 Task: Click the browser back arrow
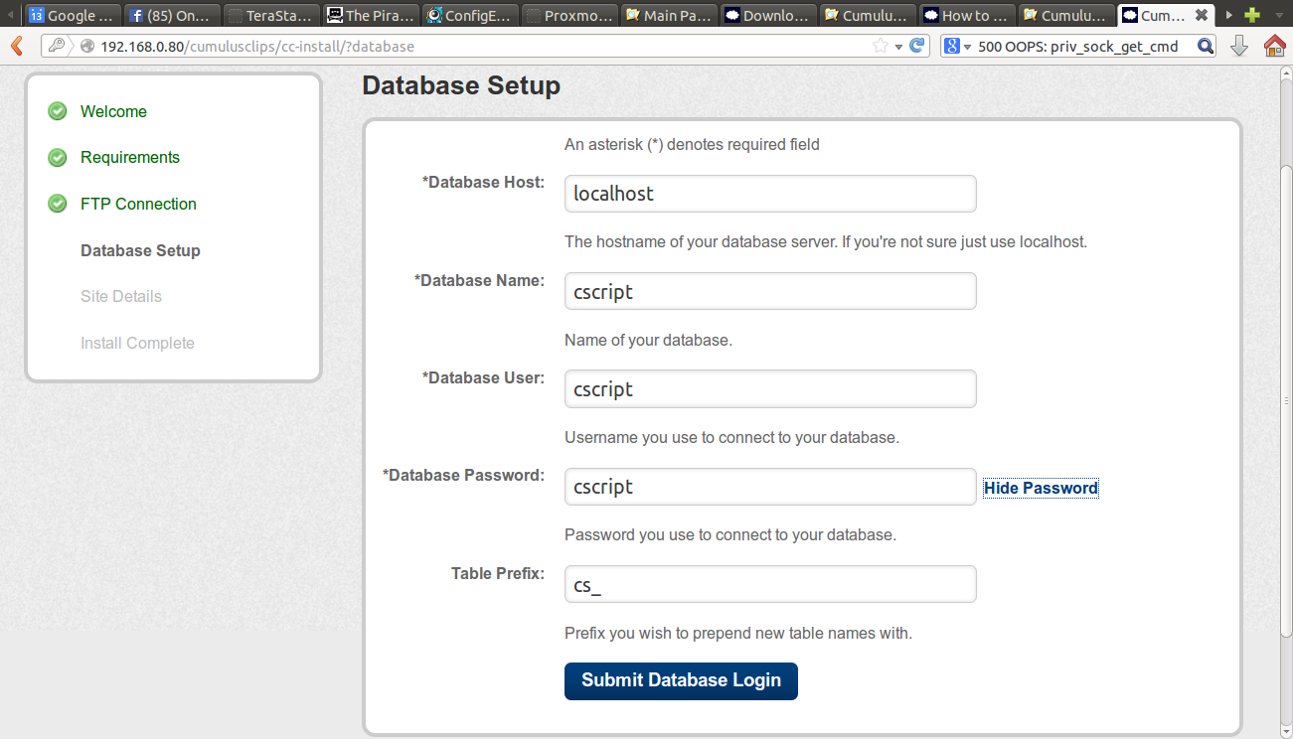[x=16, y=46]
